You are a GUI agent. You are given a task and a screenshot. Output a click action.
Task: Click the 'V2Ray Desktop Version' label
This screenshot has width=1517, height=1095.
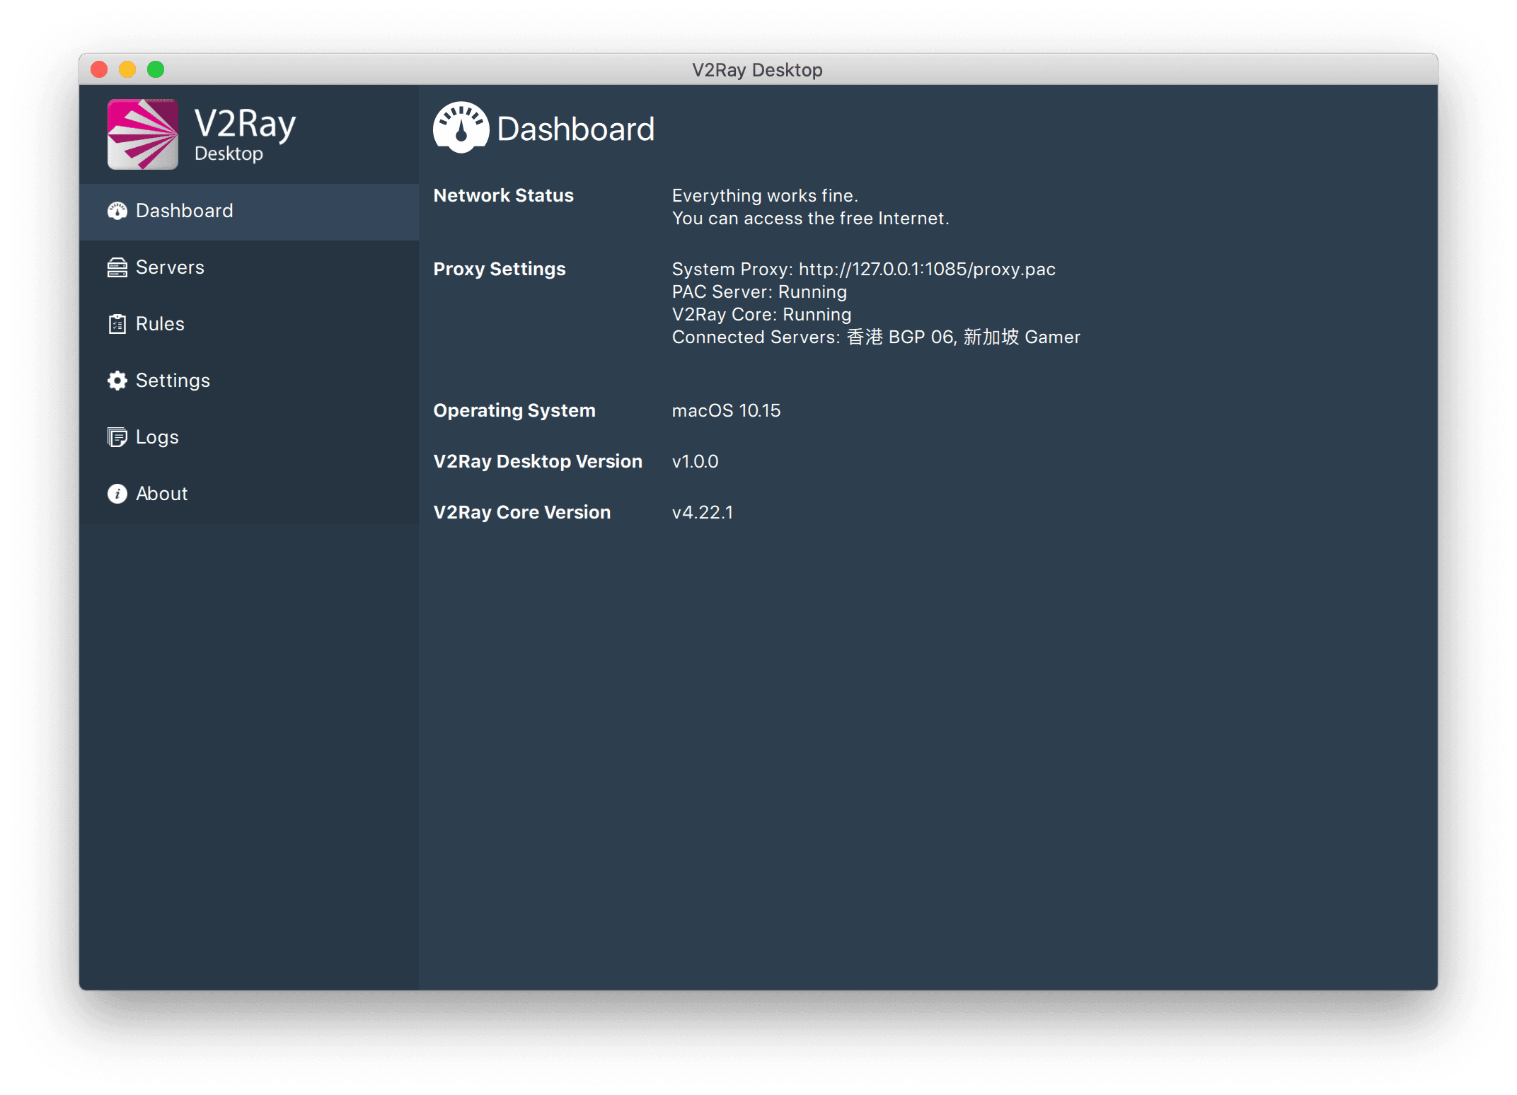538,462
